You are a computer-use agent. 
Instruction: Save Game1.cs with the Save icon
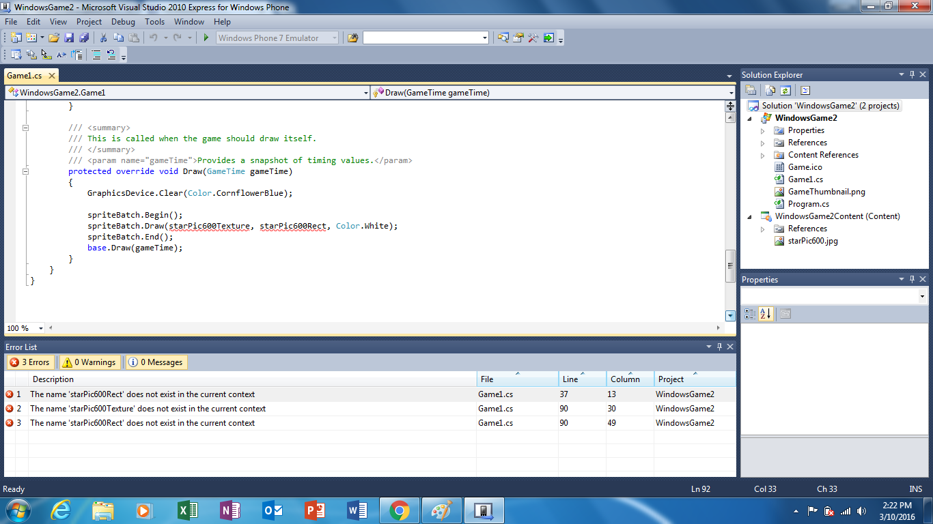pyautogui.click(x=68, y=38)
